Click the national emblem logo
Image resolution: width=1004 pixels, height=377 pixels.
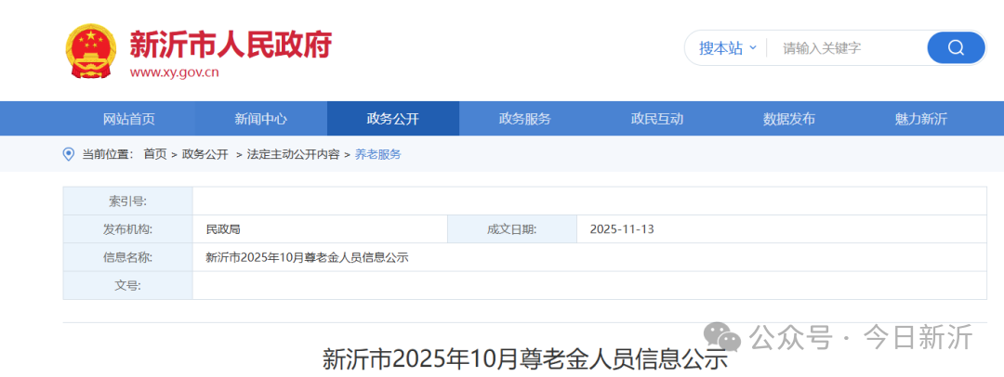click(91, 51)
